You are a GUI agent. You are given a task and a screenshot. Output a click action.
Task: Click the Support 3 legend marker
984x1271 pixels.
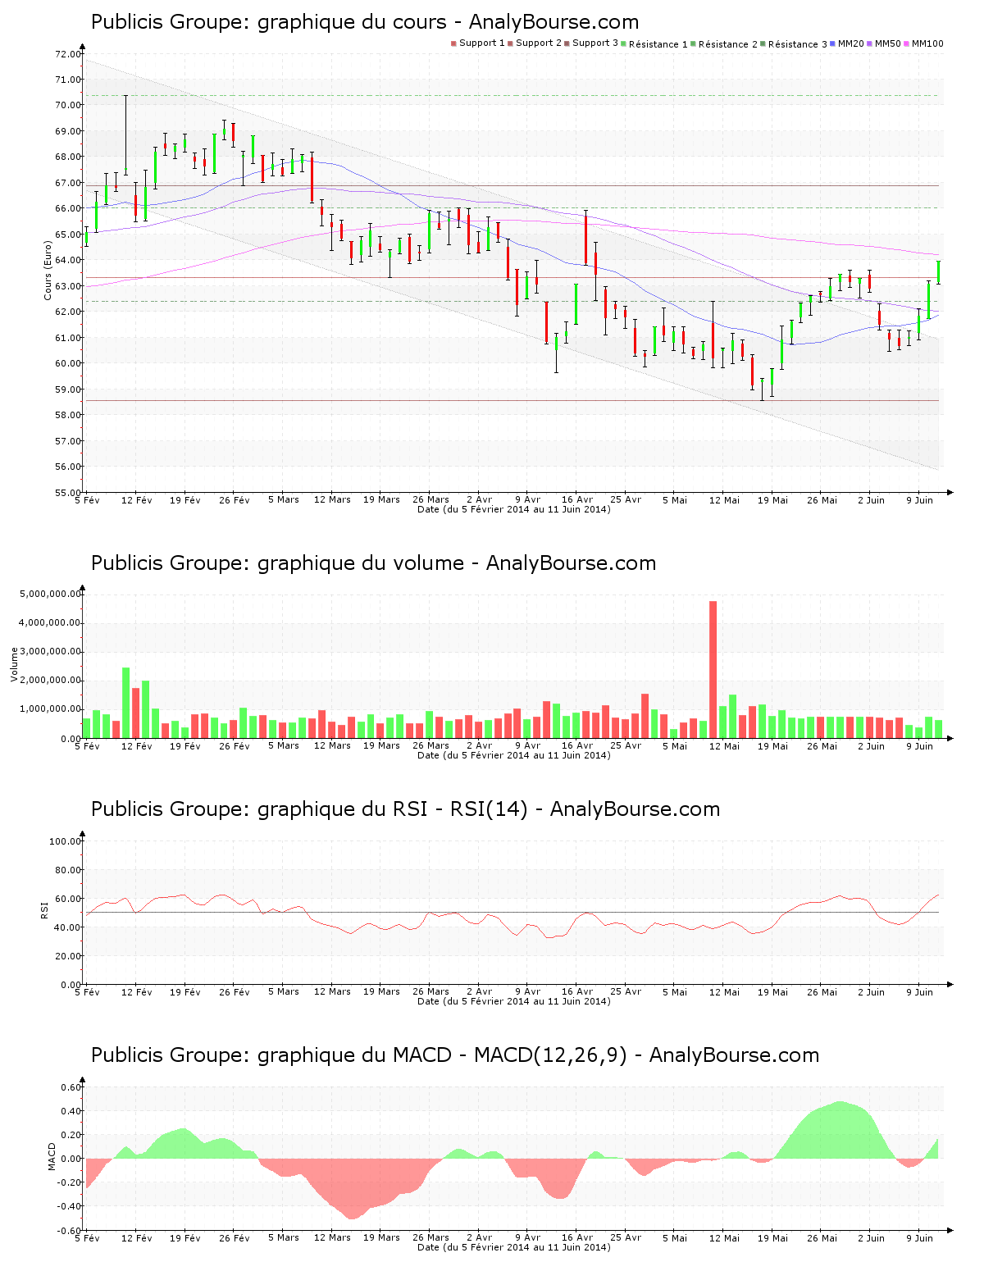point(567,43)
